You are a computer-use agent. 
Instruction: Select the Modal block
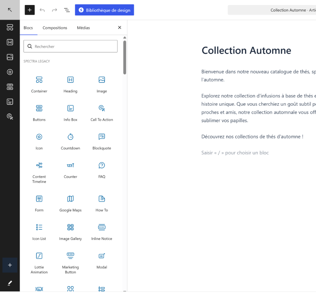click(x=102, y=261)
